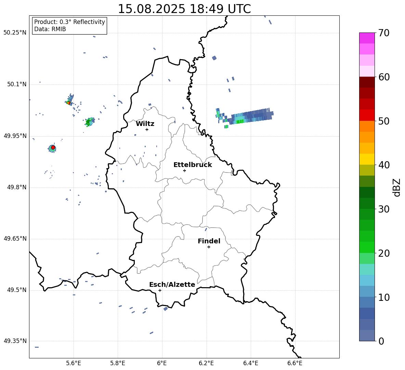Image resolution: width=405 pixels, height=370 pixels.
Task: Click the Findel station cross marker
Action: coord(209,247)
